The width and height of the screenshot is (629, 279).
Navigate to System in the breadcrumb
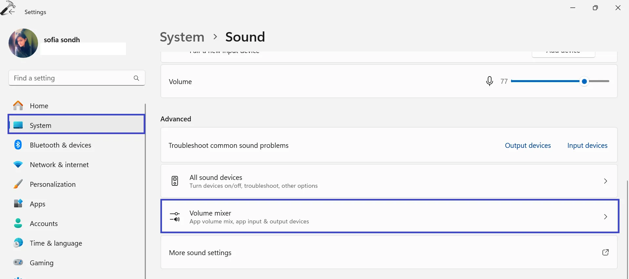pos(182,37)
